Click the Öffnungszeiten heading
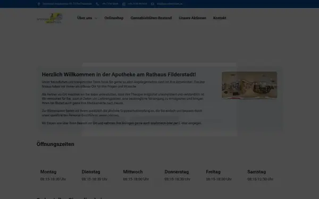Screen dimensions: 319x199 tap(55, 144)
